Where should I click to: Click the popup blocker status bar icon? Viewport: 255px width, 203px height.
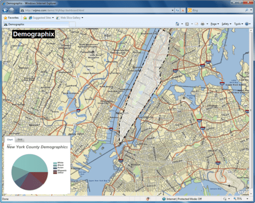pyautogui.click(x=148, y=199)
